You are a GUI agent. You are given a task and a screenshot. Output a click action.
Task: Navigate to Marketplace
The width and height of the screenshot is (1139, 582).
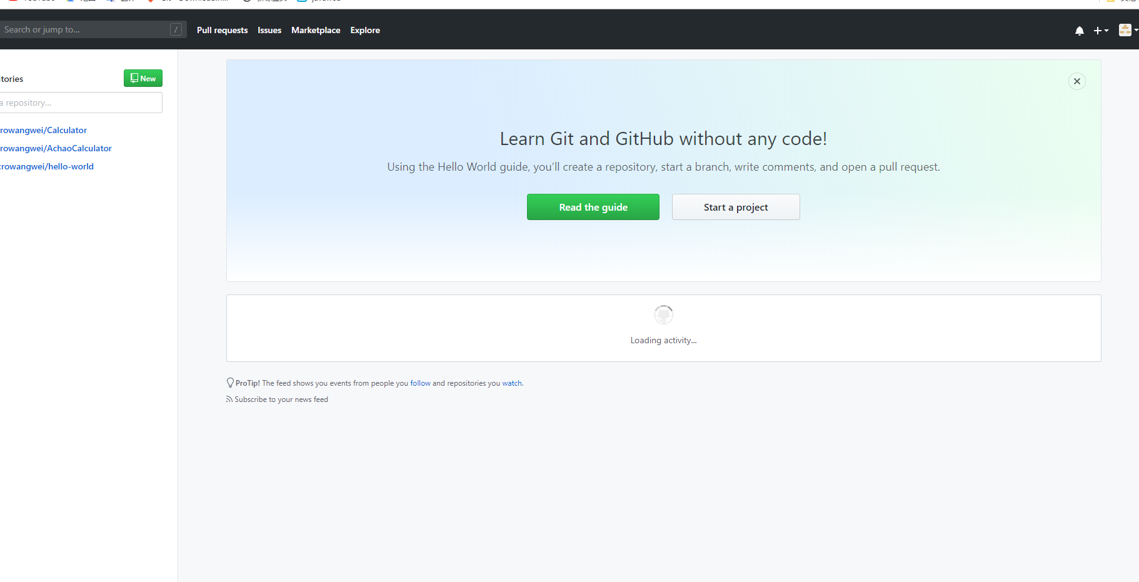[316, 30]
